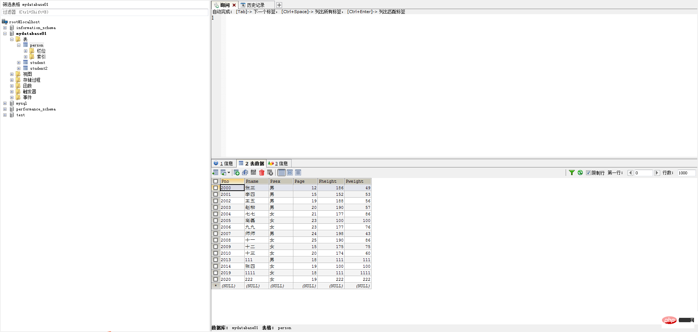Expand the 视图 folder node
The height and width of the screenshot is (332, 698).
pyautogui.click(x=12, y=74)
